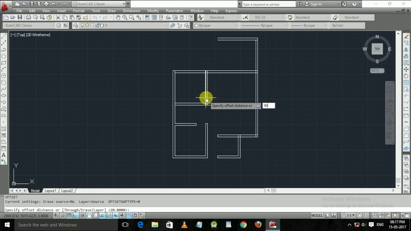Viewport: 411px width, 231px height.
Task: Select the Multiline Text tool
Action: click(4, 155)
